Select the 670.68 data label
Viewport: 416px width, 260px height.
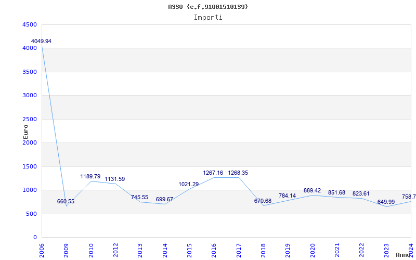point(263,201)
